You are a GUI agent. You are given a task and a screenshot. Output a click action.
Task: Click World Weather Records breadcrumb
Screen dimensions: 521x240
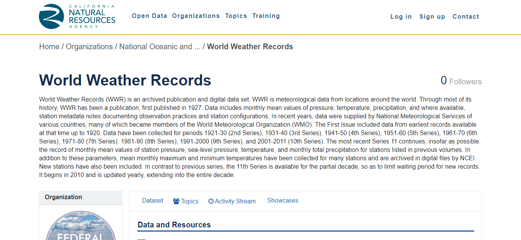tap(250, 47)
